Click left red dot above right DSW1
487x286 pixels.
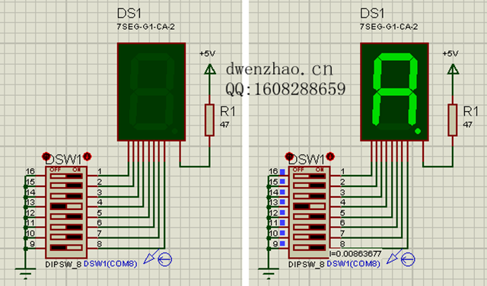coord(289,156)
